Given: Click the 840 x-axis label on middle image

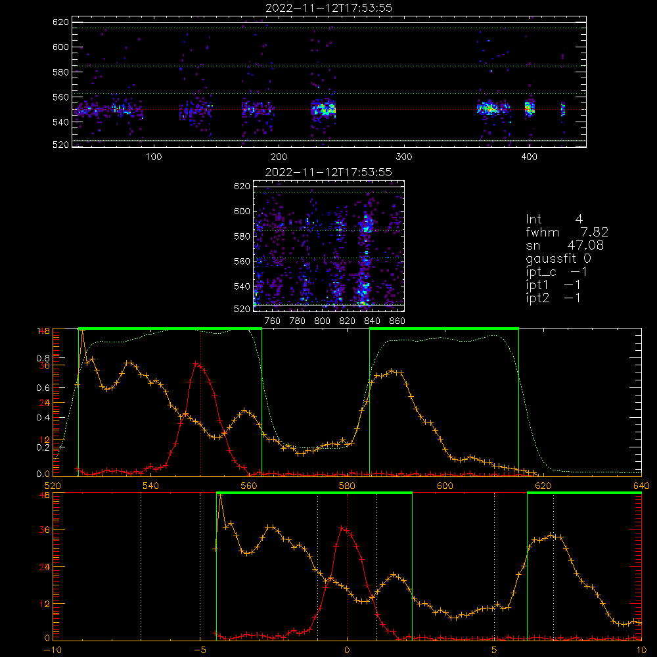Looking at the screenshot, I should pyautogui.click(x=372, y=321).
